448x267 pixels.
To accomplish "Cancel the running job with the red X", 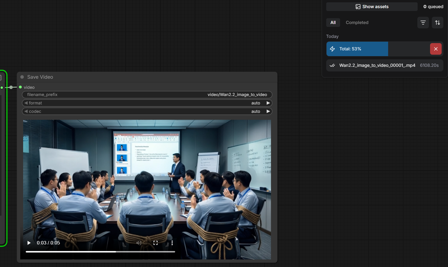I will coord(436,49).
